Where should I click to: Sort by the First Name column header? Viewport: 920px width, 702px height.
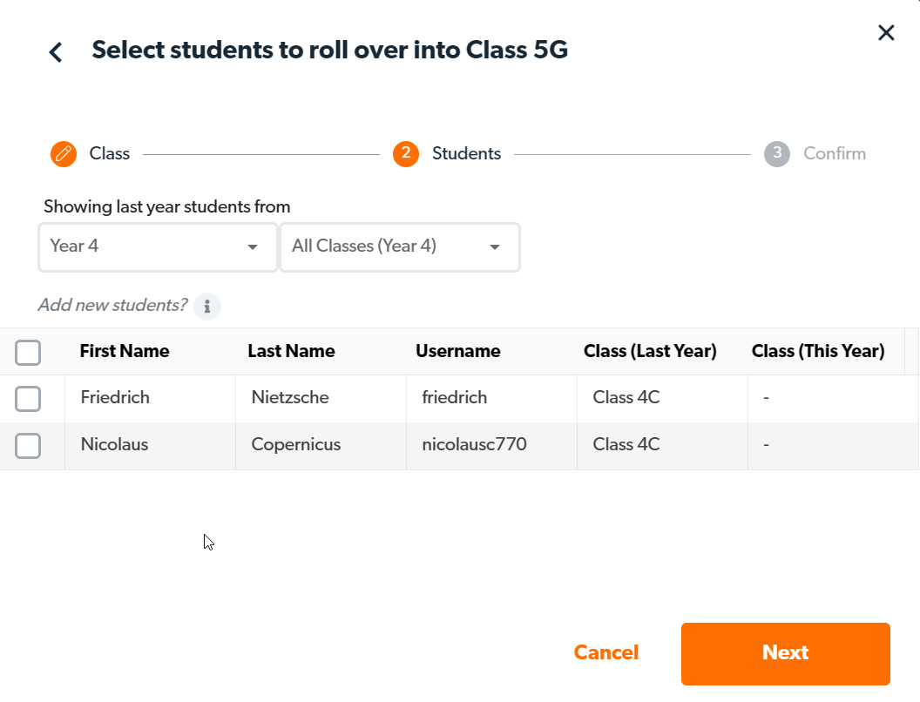[125, 352]
